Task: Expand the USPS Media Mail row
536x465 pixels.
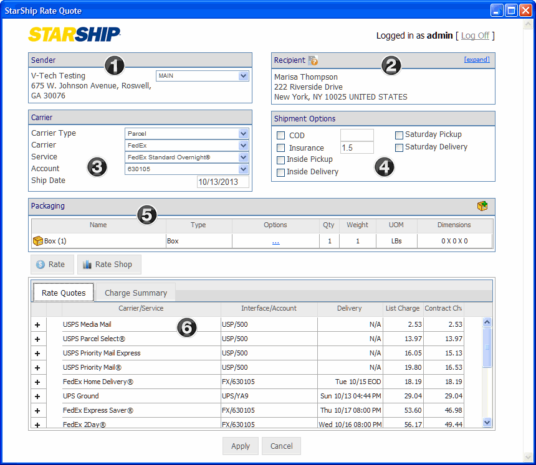Action: pyautogui.click(x=37, y=325)
